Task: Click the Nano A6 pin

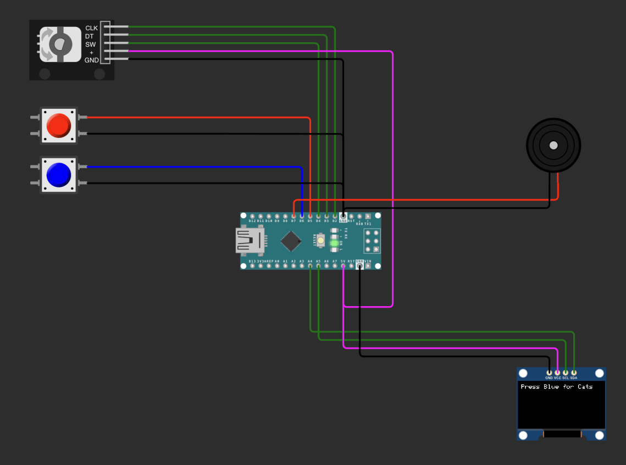Action: click(x=326, y=266)
